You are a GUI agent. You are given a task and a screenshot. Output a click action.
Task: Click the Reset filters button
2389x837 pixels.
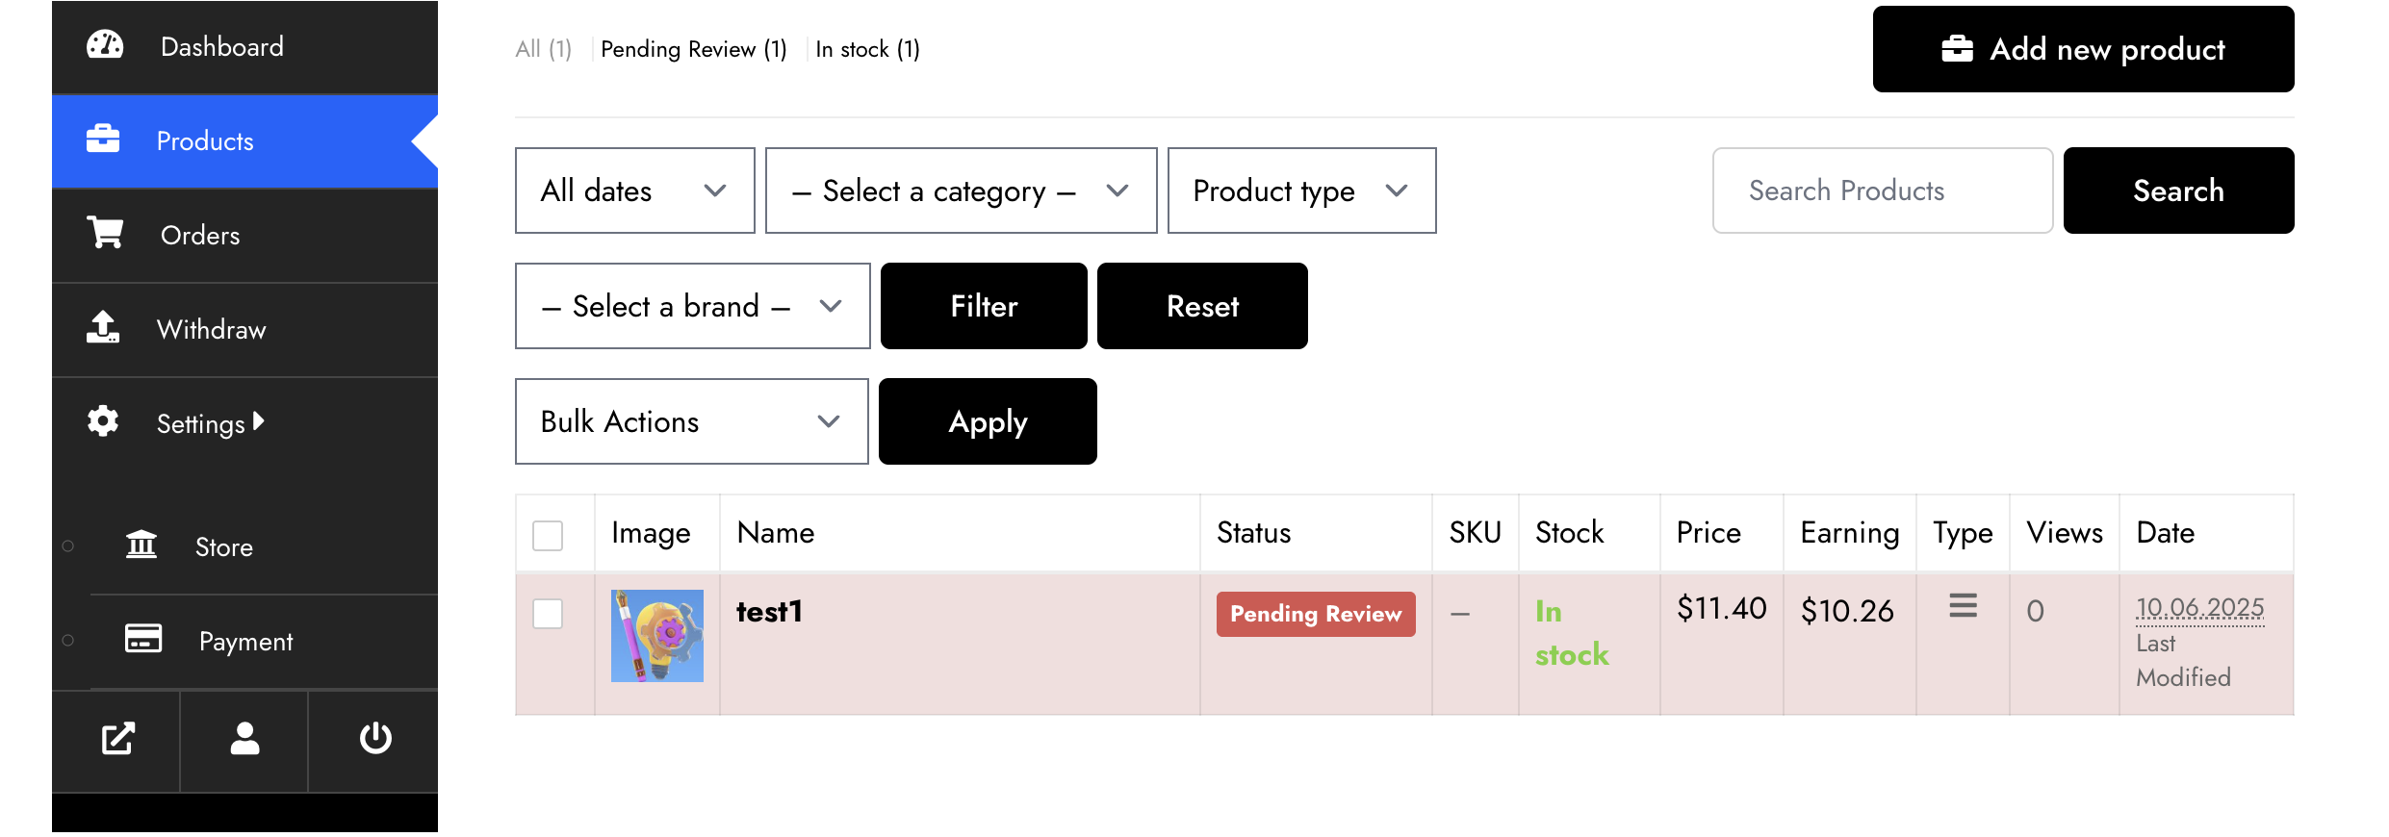pos(1202,306)
